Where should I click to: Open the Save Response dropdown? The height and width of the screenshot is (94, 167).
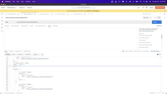click(156, 51)
